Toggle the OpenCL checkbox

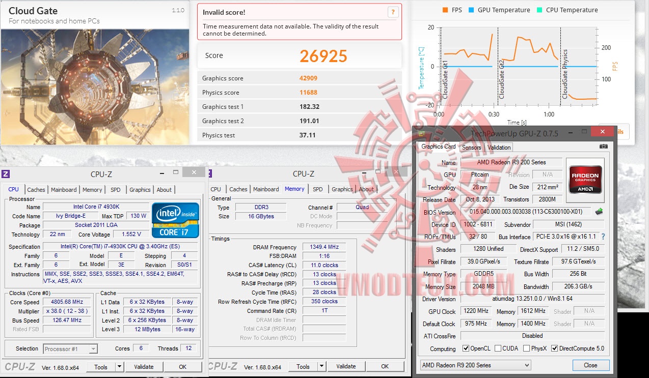(x=466, y=348)
